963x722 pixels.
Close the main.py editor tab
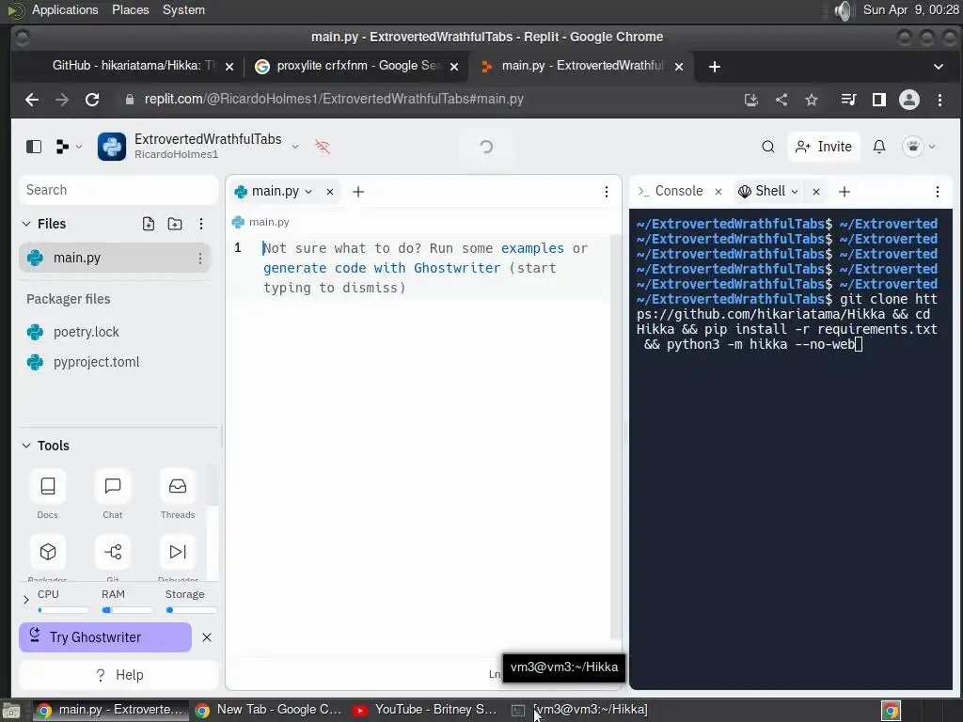tap(330, 192)
